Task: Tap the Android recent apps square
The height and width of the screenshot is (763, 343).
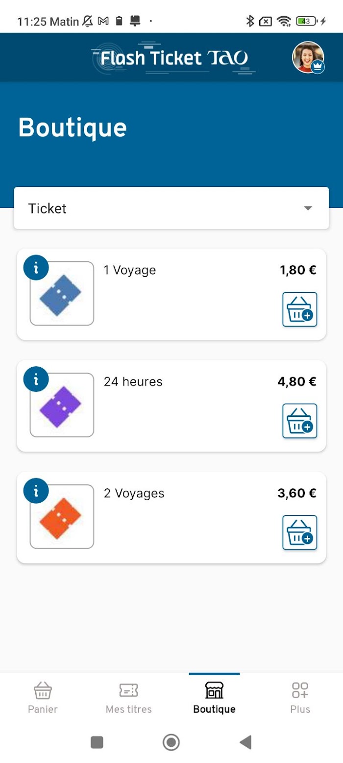Action: [x=97, y=742]
